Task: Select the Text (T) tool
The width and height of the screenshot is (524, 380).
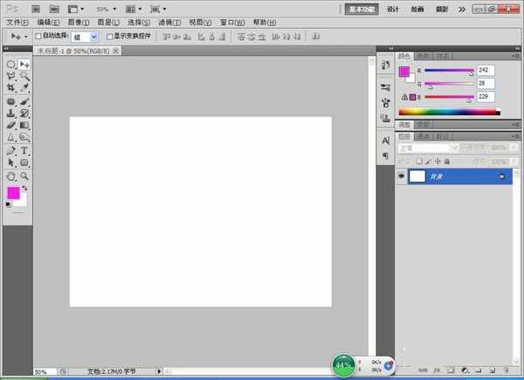Action: 24,150
